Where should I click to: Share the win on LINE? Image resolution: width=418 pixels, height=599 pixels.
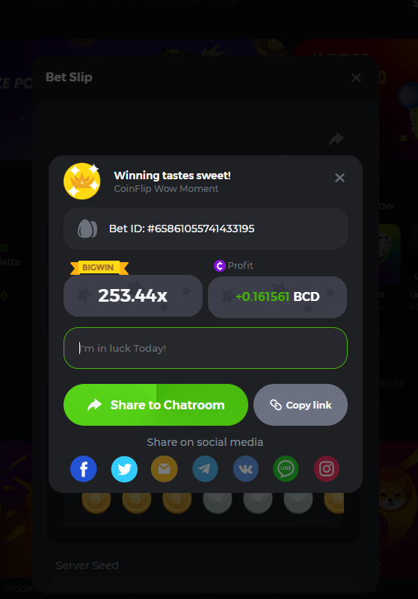(x=286, y=469)
